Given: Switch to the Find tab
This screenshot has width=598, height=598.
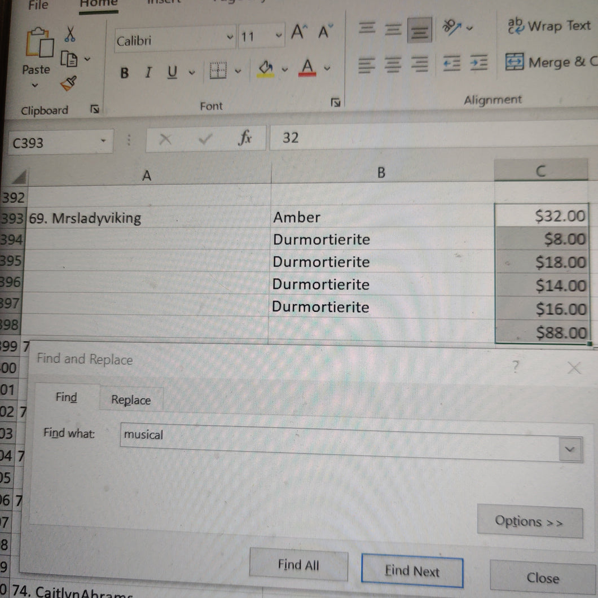Looking at the screenshot, I should tap(67, 397).
